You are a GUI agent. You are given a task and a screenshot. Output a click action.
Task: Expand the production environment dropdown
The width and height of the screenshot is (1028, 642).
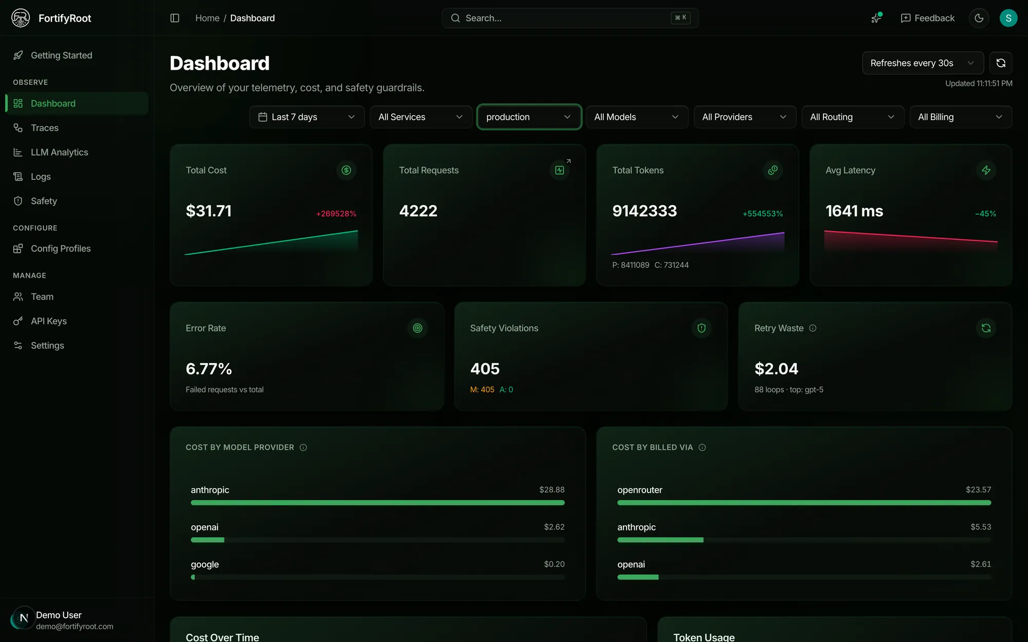point(529,117)
